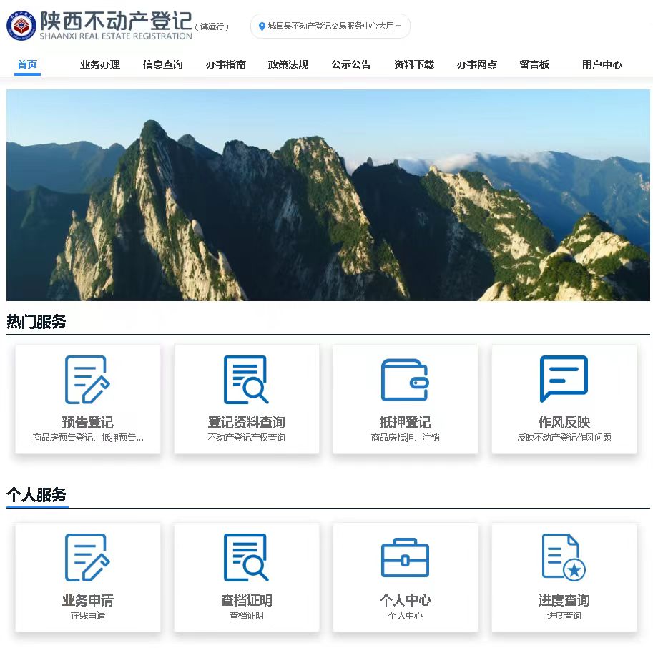
Task: Open the 信息查询 menu item
Action: [x=163, y=64]
